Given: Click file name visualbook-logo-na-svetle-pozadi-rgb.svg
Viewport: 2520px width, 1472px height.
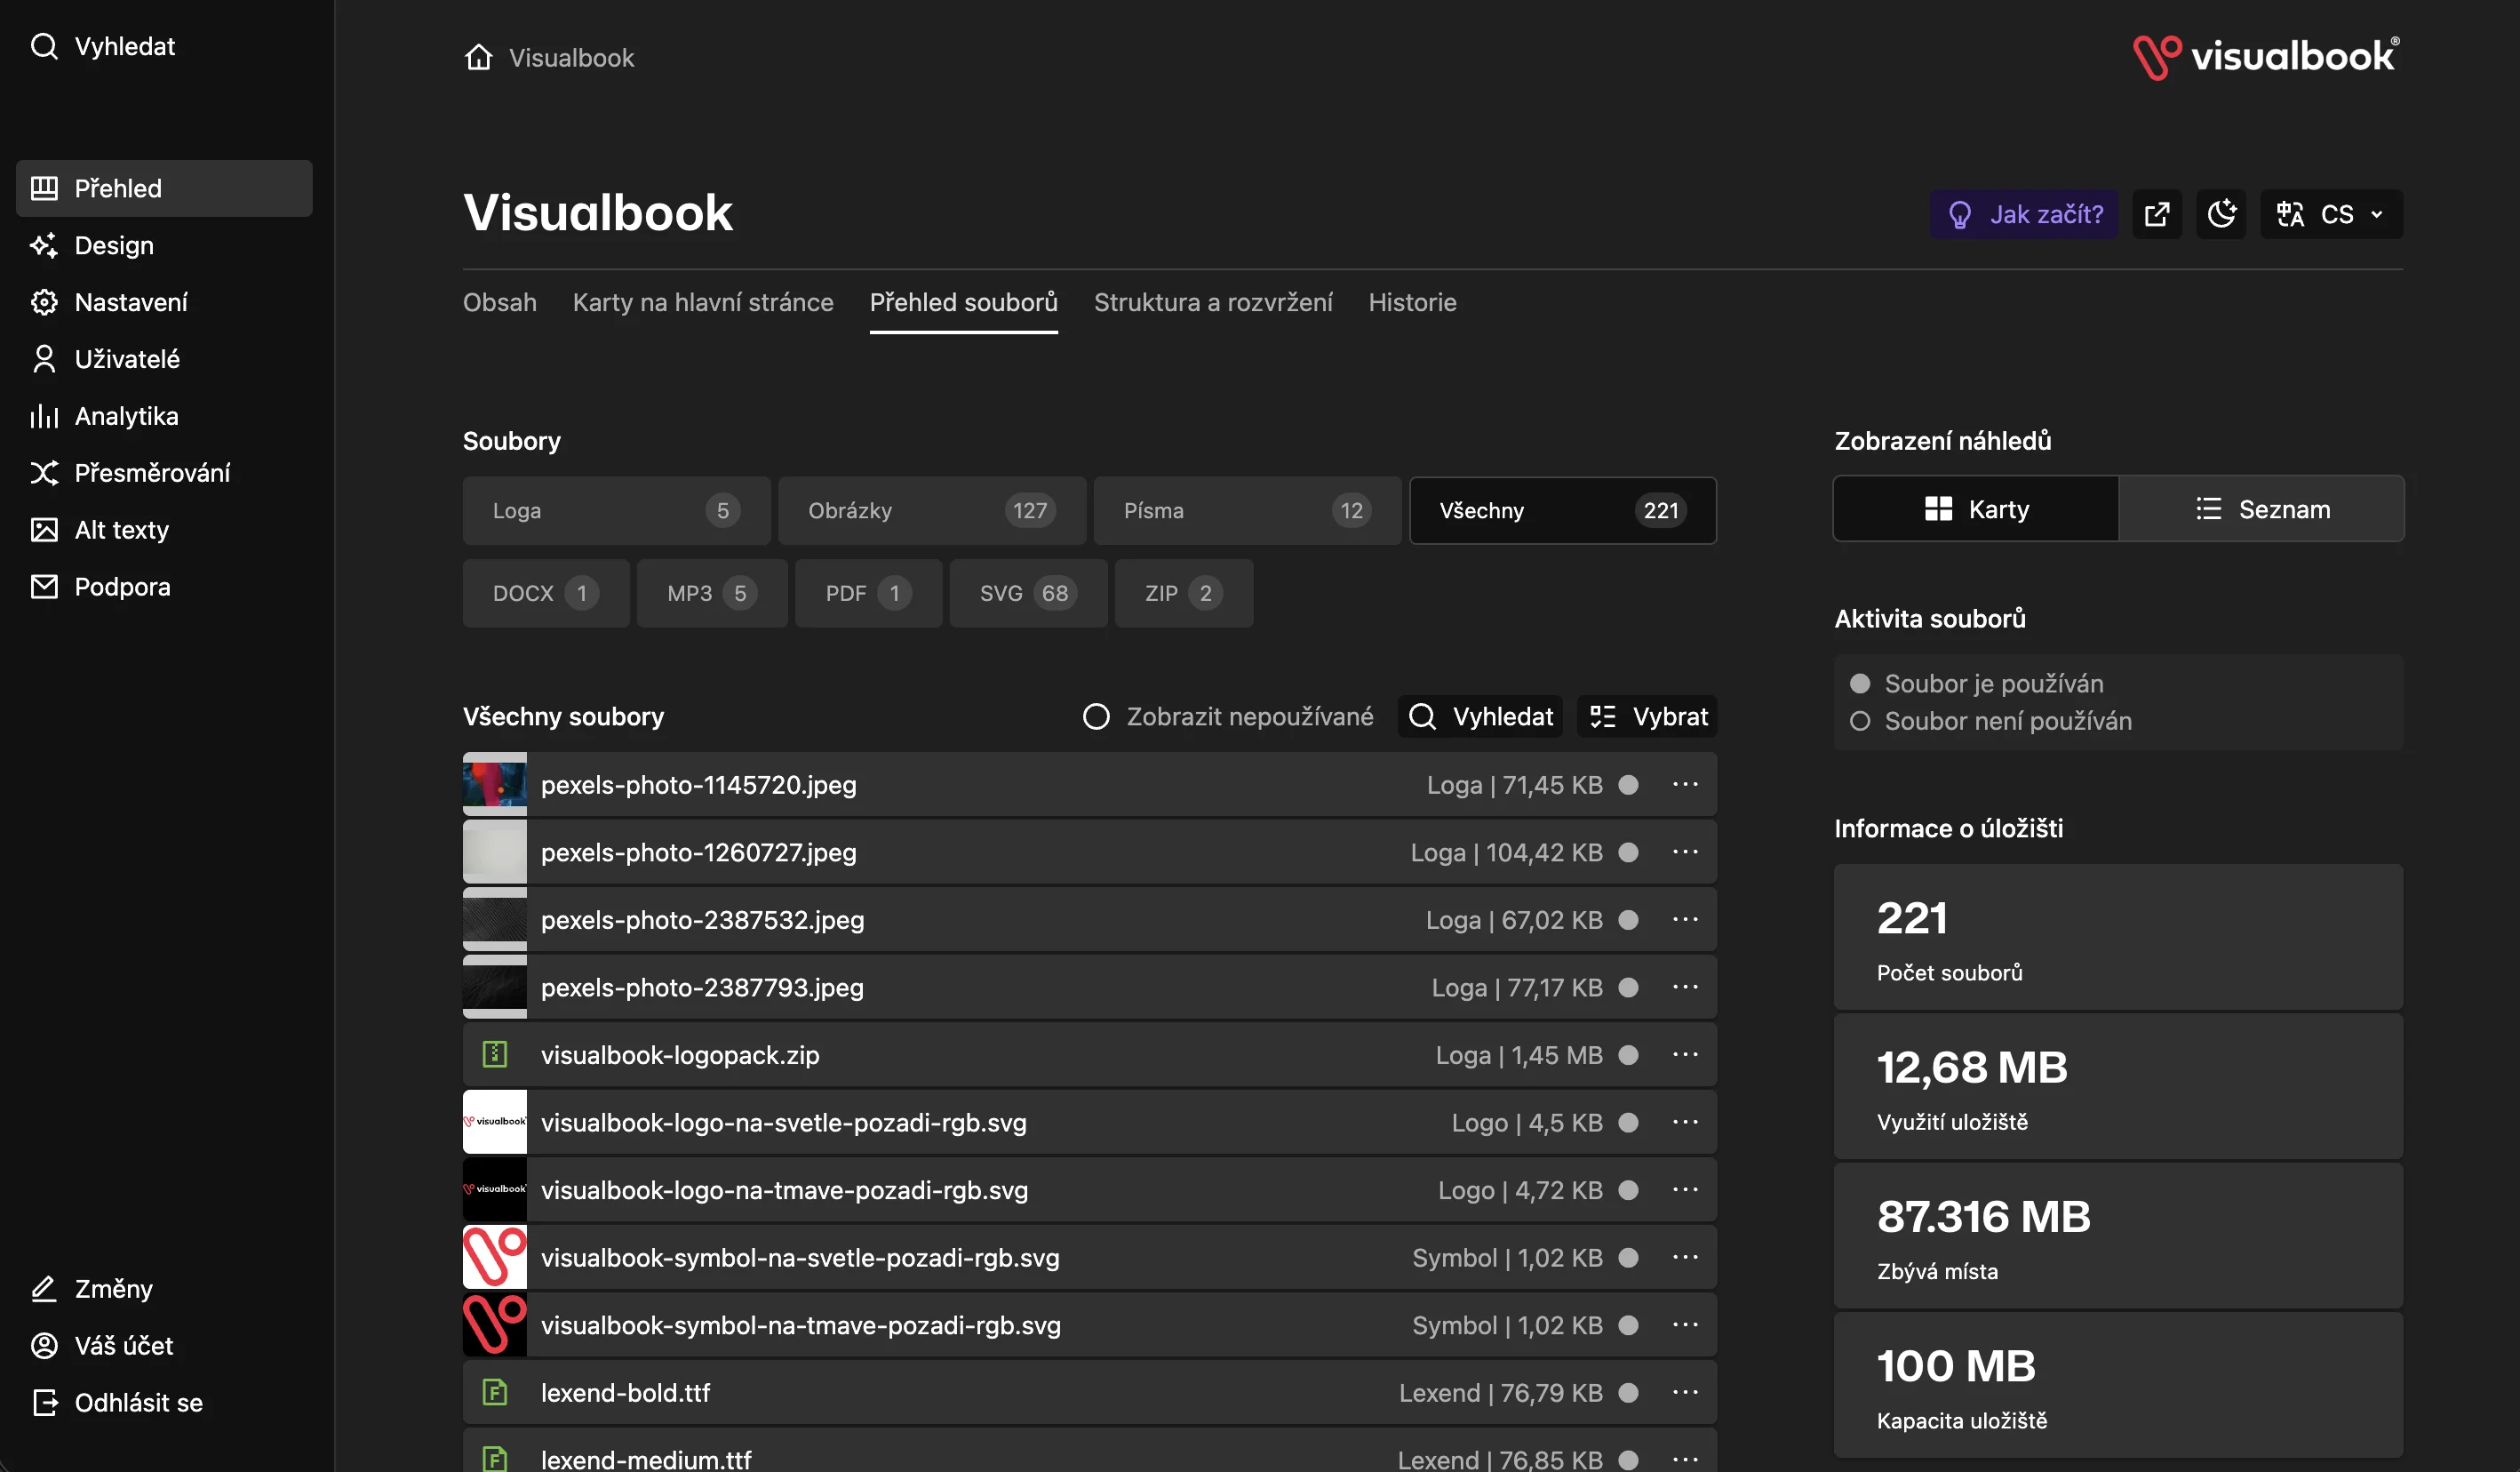Looking at the screenshot, I should point(783,1123).
